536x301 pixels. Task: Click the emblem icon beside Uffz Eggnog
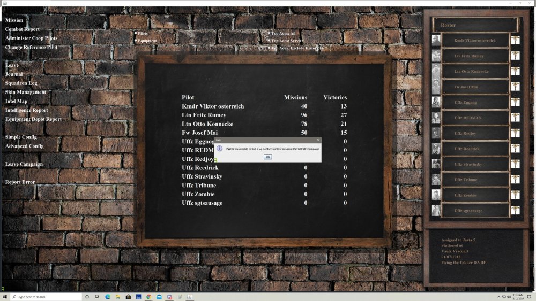516,102
